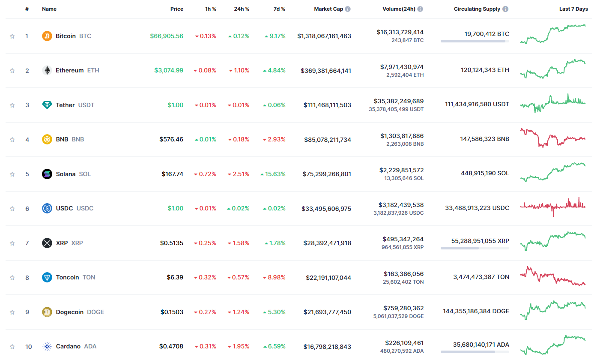Screen dimensions: 600x363
Task: Click the Bitcoin coin logo
Action: [47, 36]
